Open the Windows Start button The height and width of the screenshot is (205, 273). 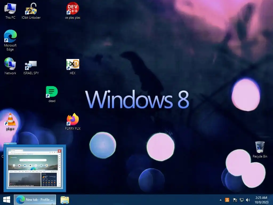click(7, 200)
